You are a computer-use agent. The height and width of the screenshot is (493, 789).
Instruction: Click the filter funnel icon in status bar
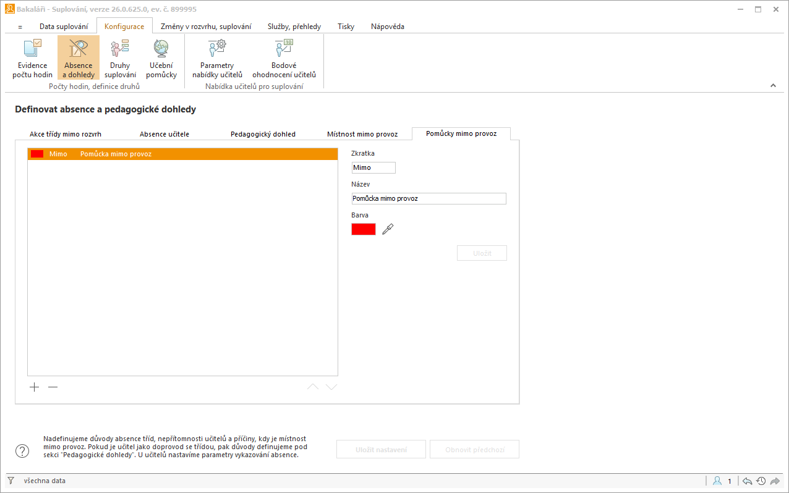[11, 481]
